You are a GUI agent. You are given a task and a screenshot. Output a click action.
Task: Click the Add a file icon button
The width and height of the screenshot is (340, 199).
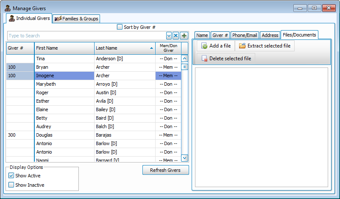click(204, 46)
